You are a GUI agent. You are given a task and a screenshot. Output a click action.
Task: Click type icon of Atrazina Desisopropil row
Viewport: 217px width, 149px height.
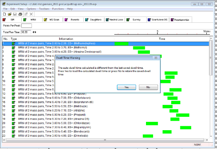[13, 52]
